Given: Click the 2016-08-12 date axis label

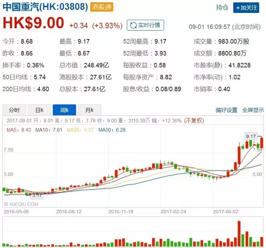Looking at the screenshot, I should click(x=69, y=212).
